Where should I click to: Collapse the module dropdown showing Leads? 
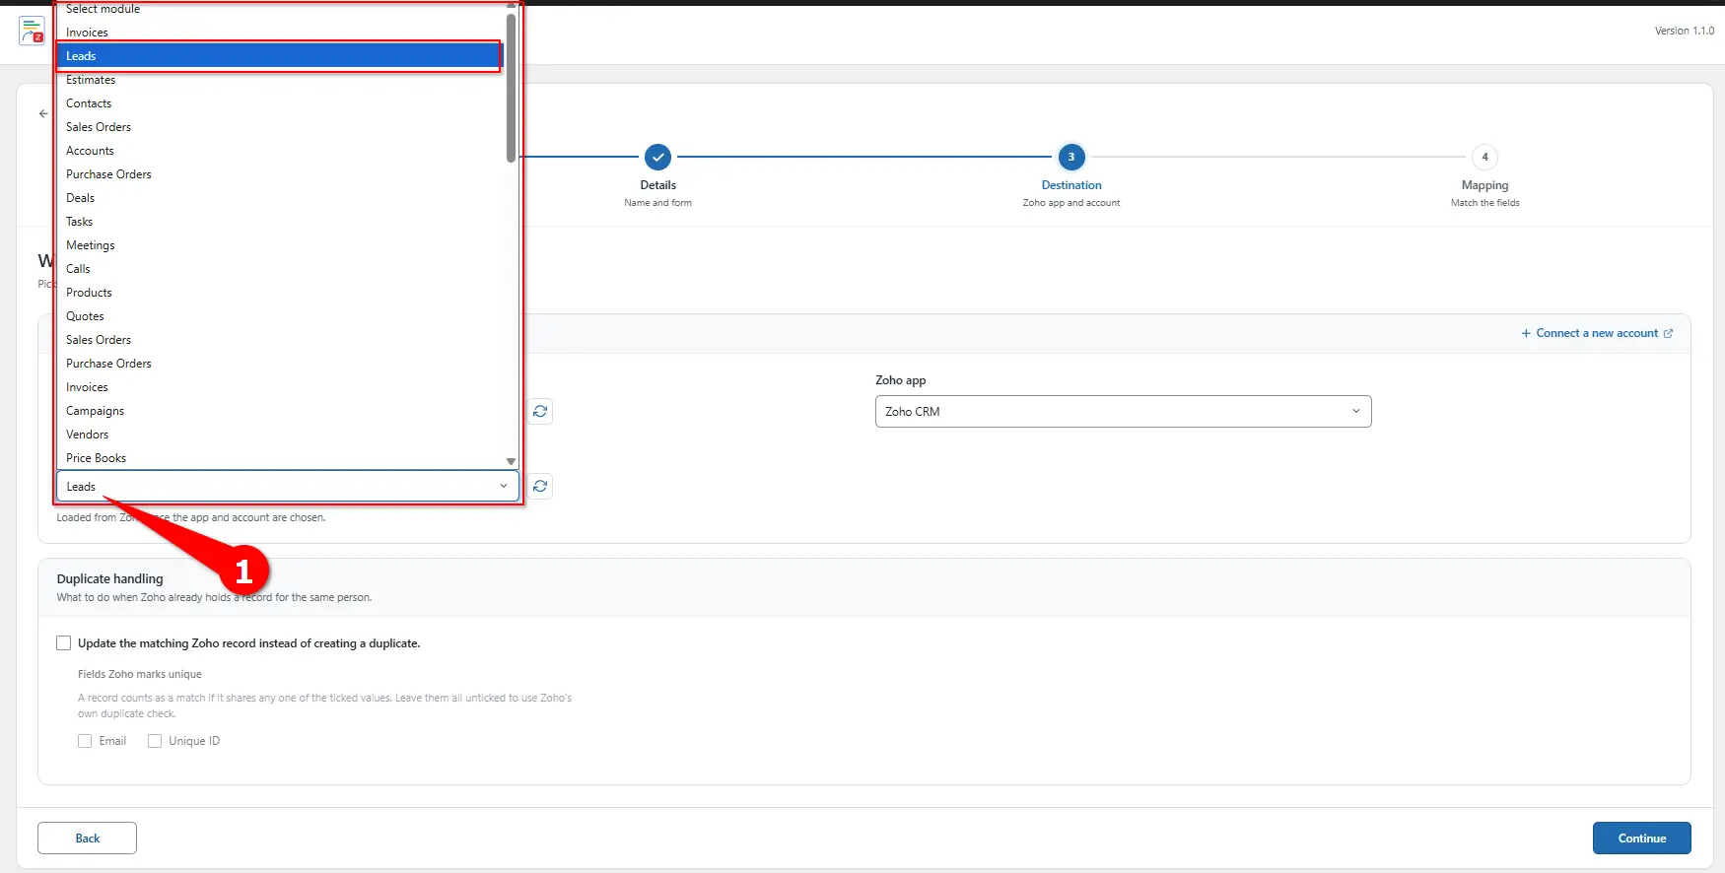tap(288, 486)
